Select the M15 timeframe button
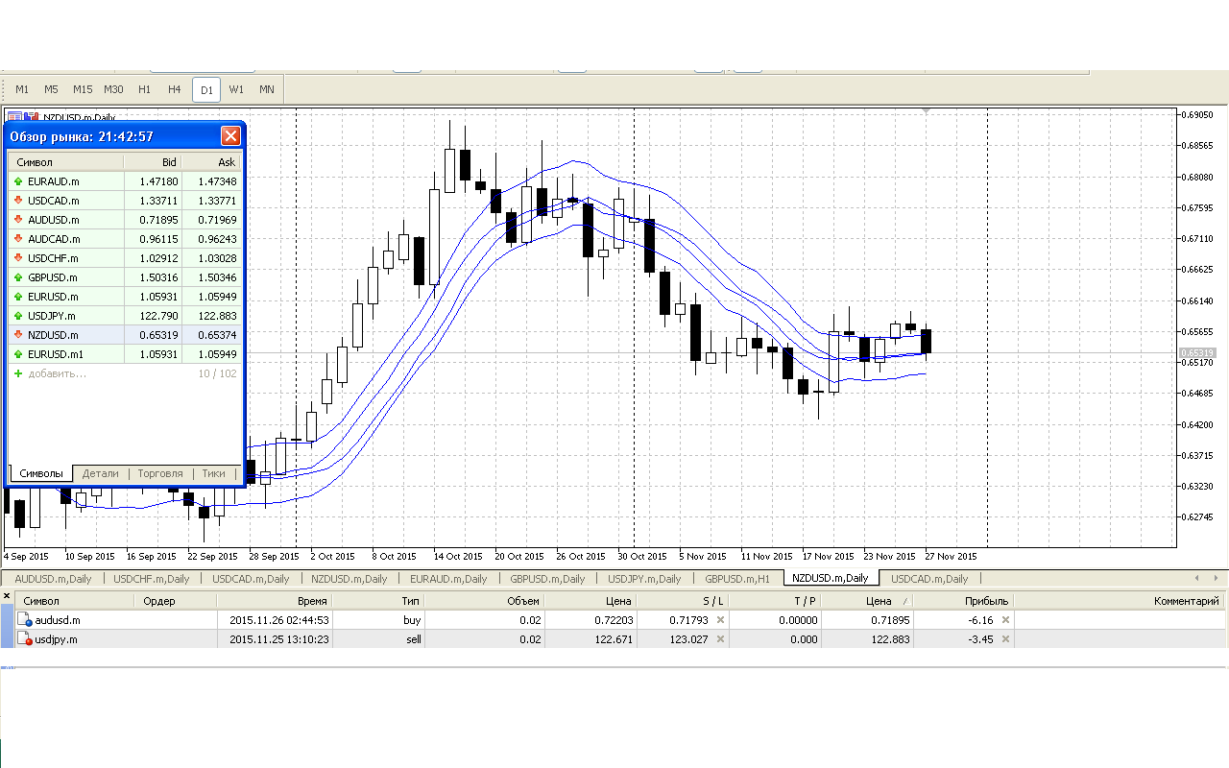Image resolution: width=1229 pixels, height=768 pixels. point(83,89)
